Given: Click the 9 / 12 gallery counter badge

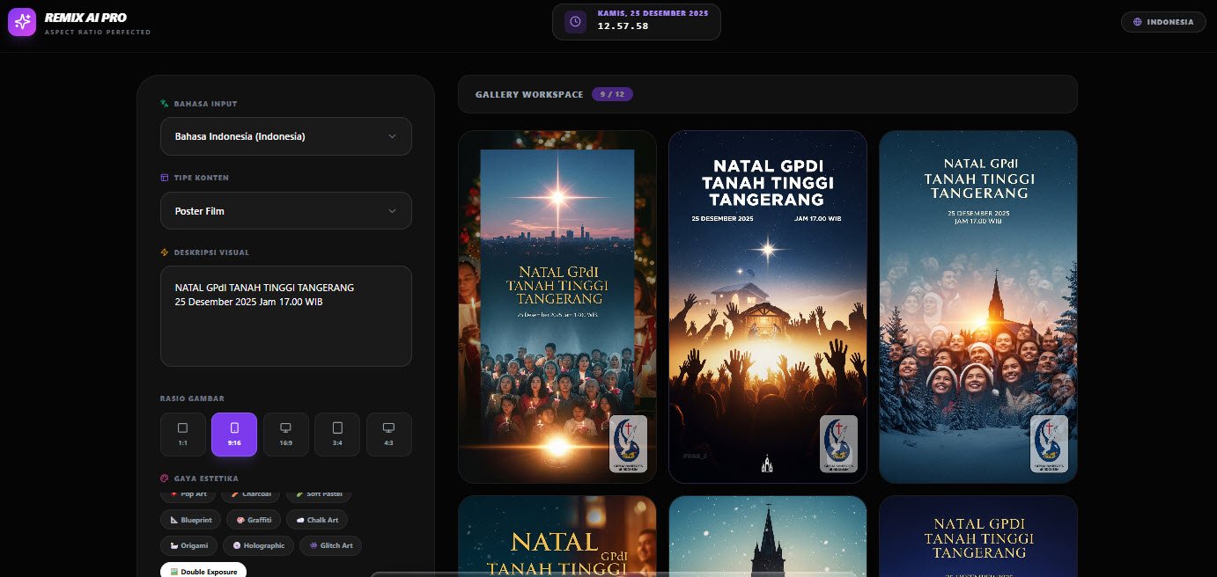Looking at the screenshot, I should click(612, 94).
